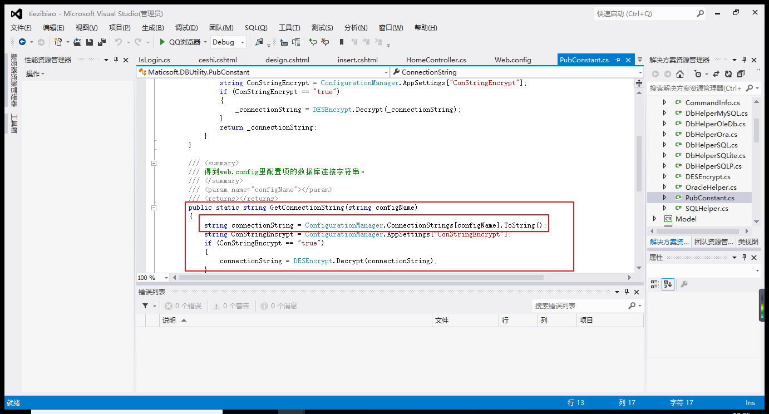Select SQLHelper.cs in Solution Explorer
The height and width of the screenshot is (414, 769).
tap(707, 208)
